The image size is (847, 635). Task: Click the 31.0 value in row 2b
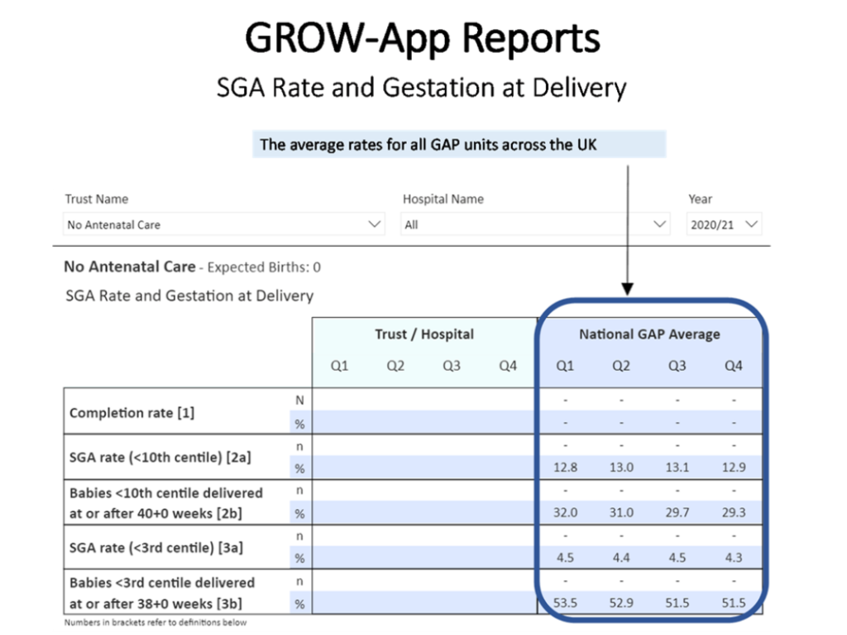coord(622,512)
